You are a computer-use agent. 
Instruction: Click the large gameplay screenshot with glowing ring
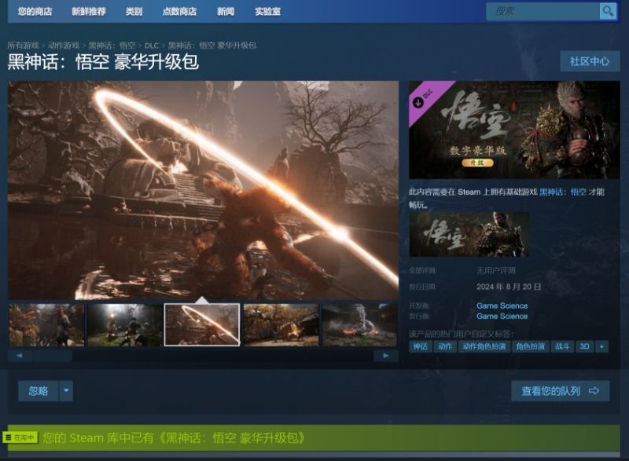click(204, 190)
